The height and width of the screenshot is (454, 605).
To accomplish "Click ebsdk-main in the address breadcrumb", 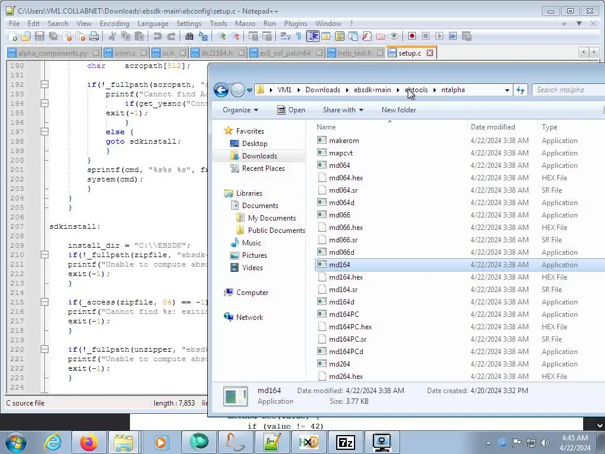I will pos(372,90).
